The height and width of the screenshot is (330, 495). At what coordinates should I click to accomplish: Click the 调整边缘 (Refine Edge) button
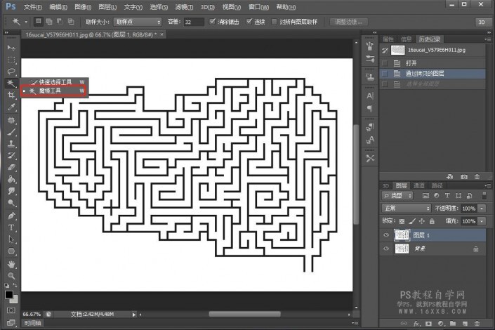coord(349,22)
